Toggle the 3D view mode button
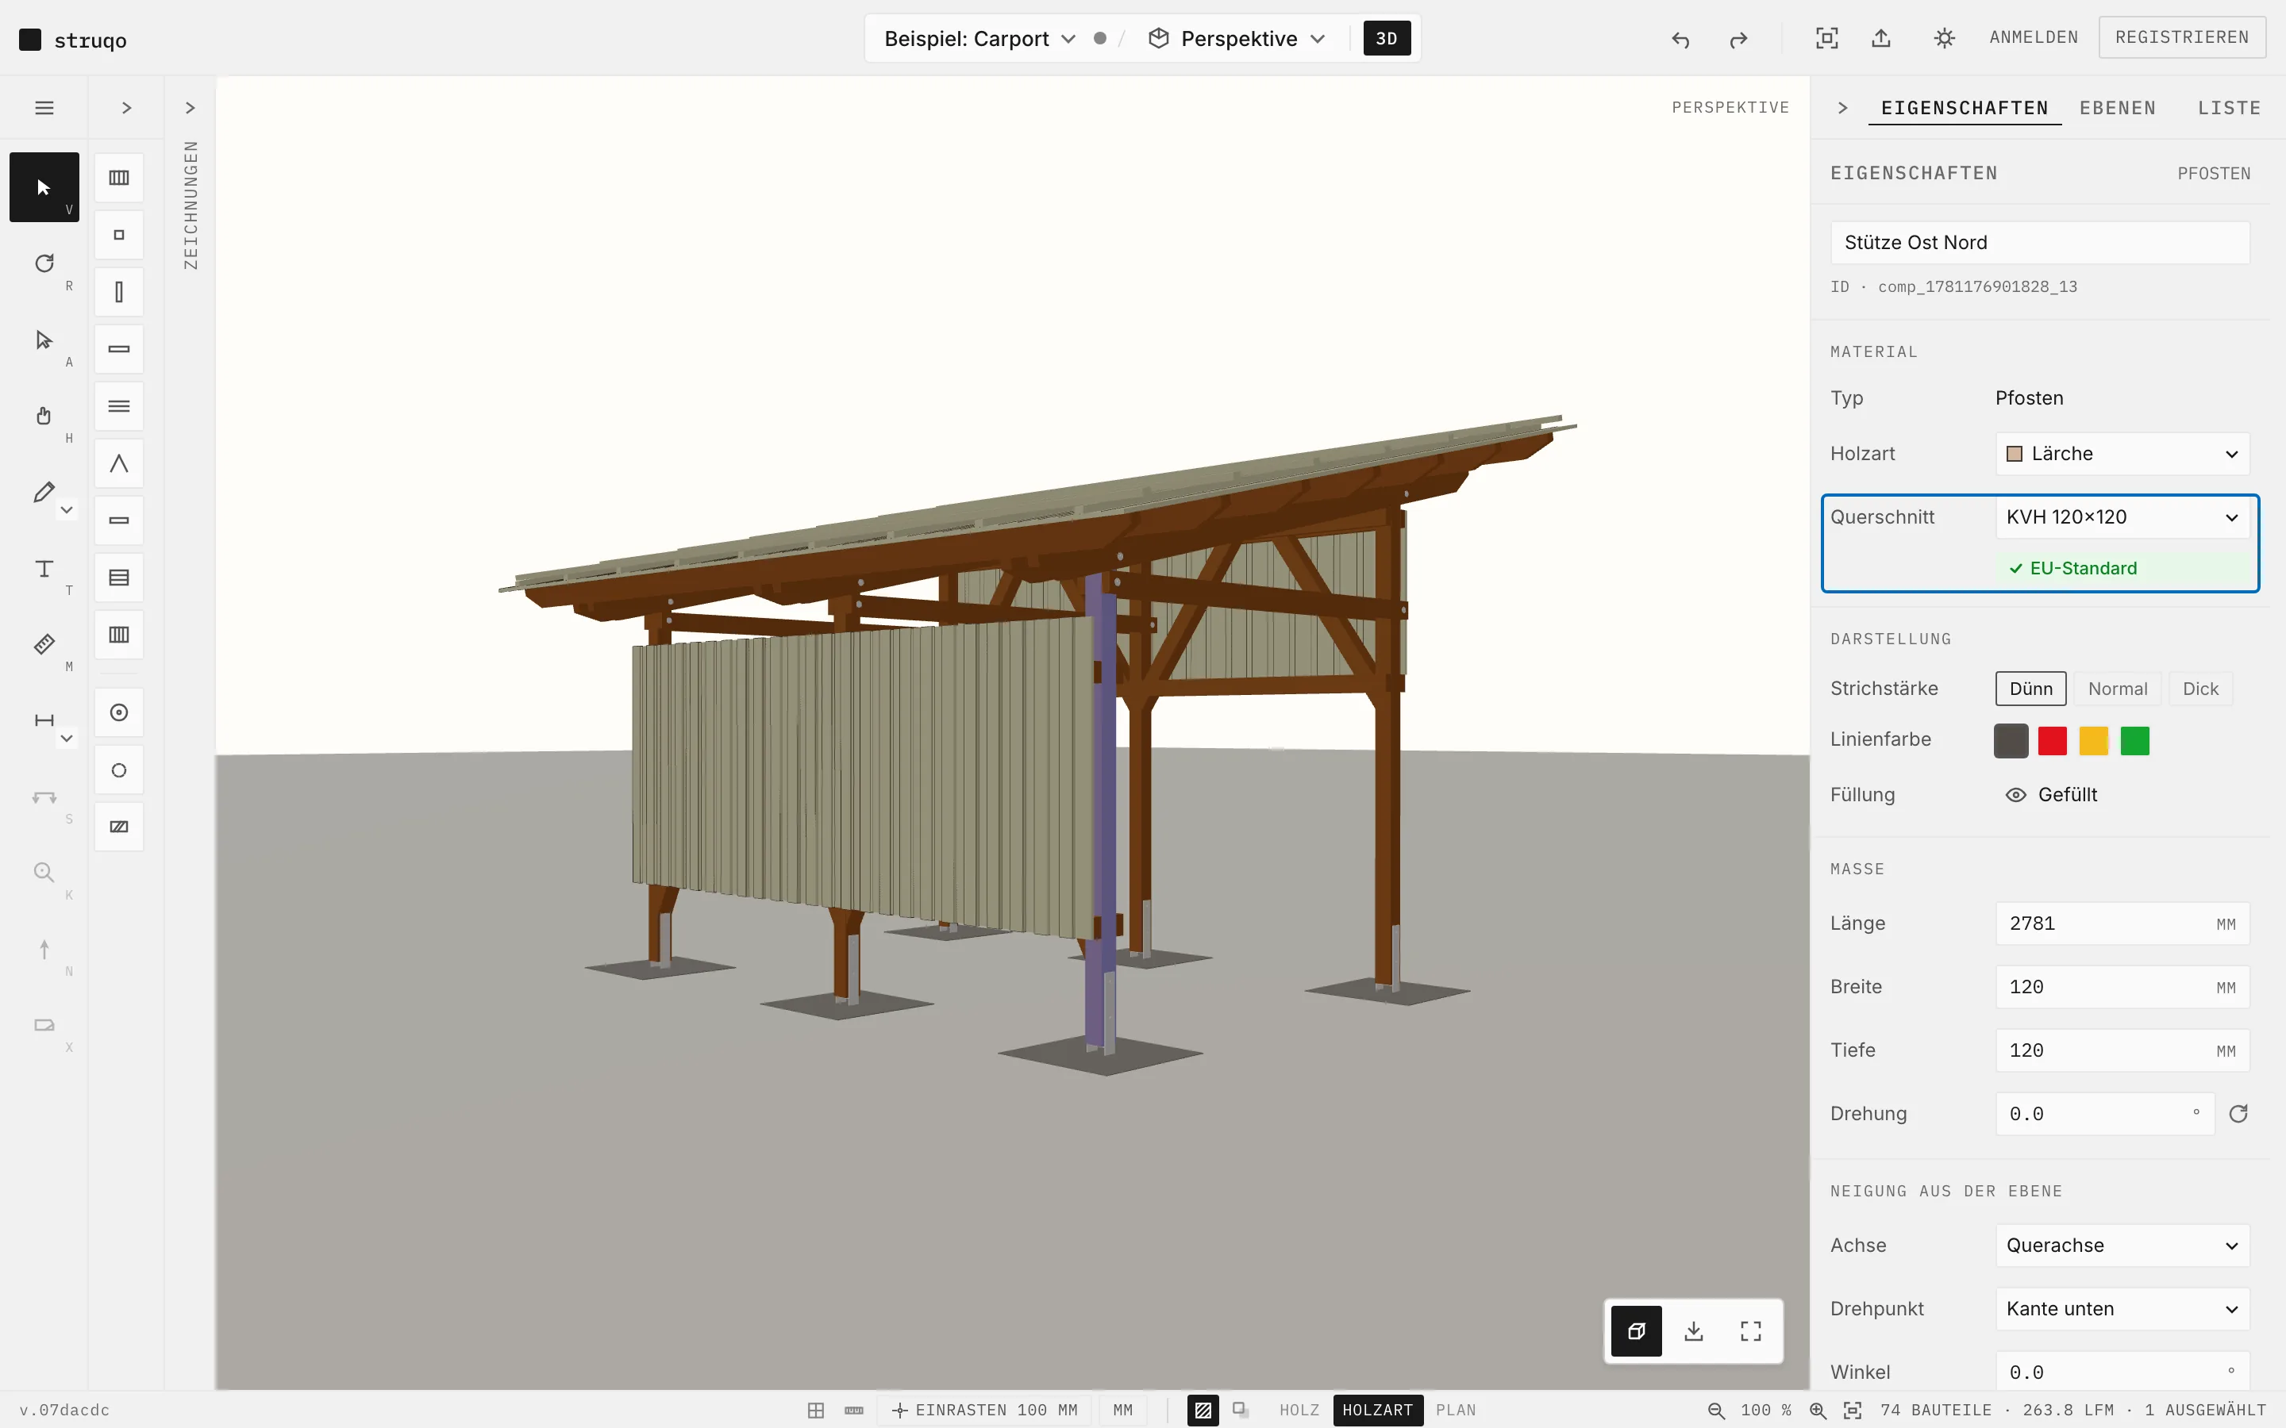Image resolution: width=2286 pixels, height=1428 pixels. (x=1386, y=39)
